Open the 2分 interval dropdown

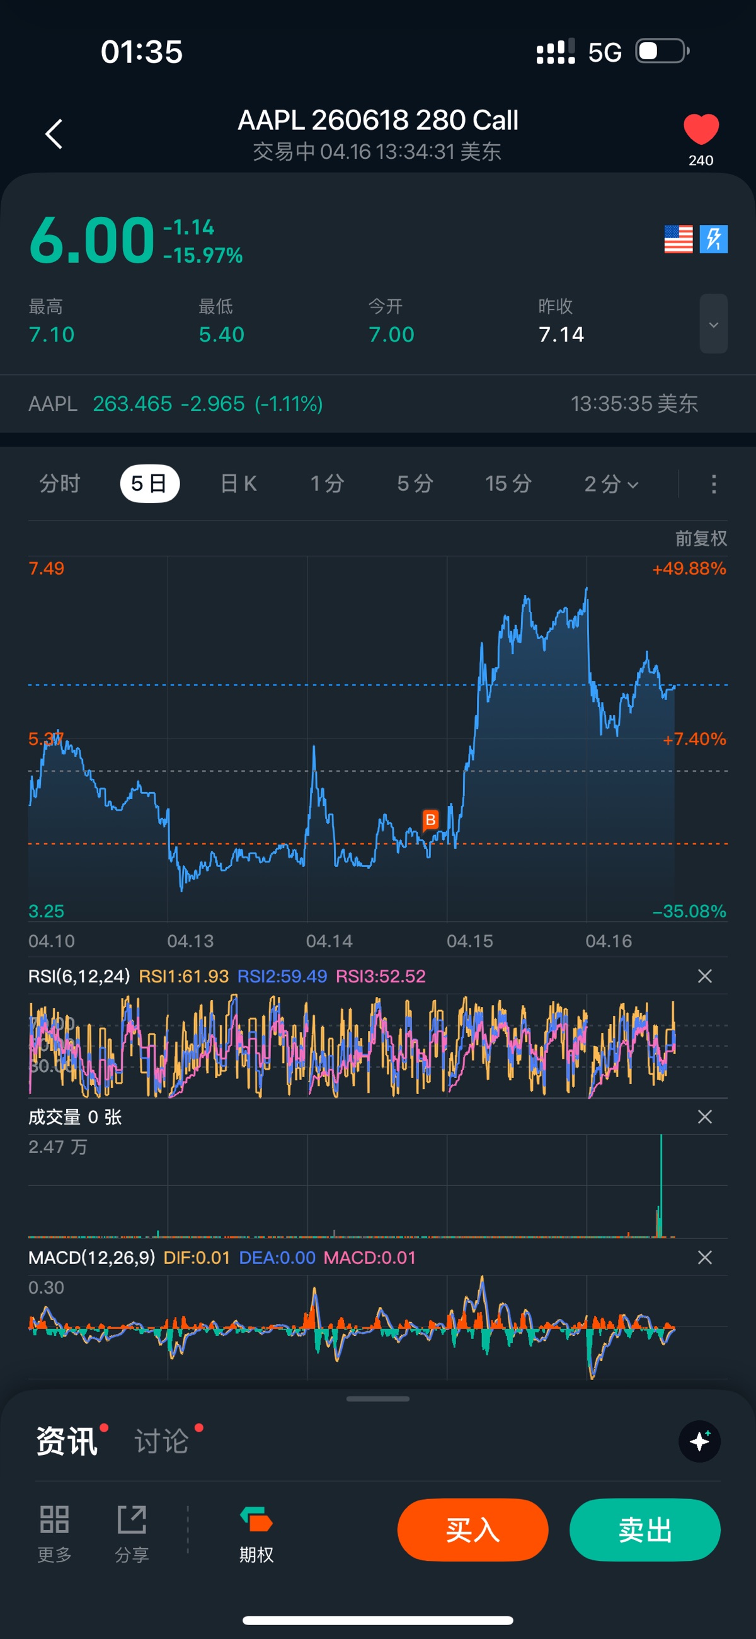point(610,484)
